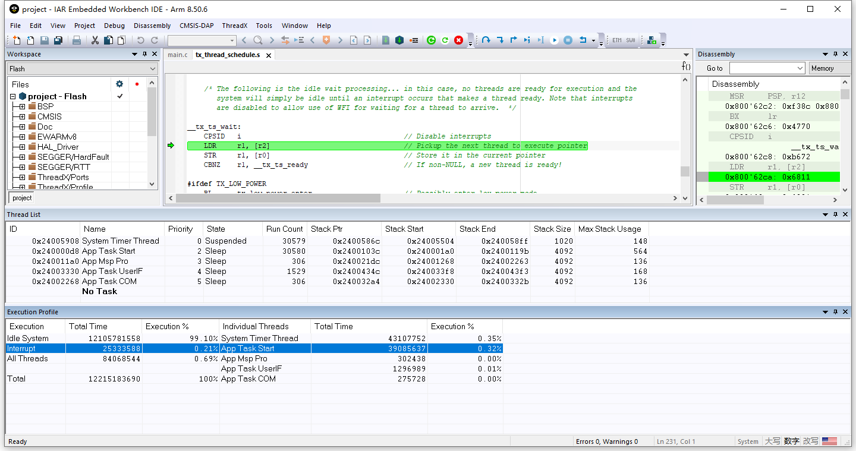Screen dimensions: 856x451
Task: Open the Reset button dropdown arrow
Action: [x=593, y=41]
